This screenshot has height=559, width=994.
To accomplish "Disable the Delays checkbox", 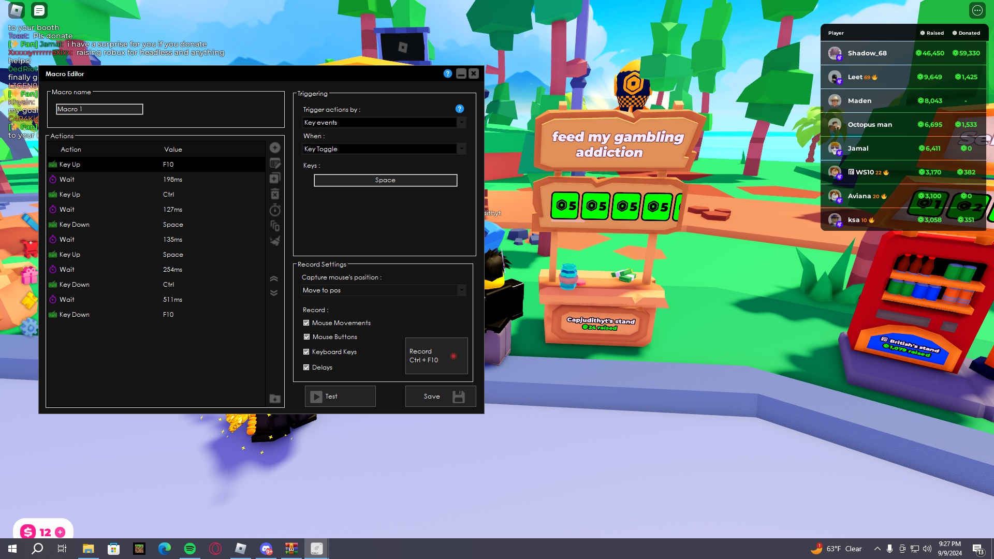I will (x=306, y=367).
